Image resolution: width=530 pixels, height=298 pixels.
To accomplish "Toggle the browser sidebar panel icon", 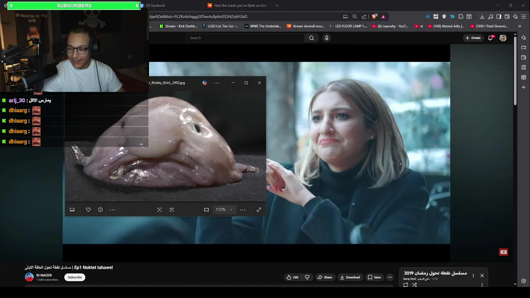I will coord(499,17).
